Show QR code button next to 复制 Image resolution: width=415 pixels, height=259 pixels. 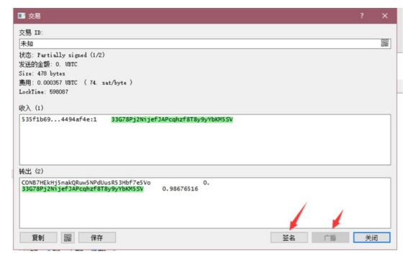tap(68, 237)
